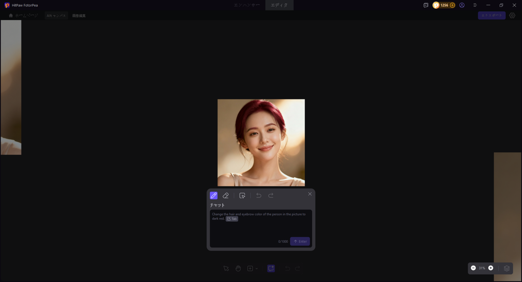Image resolution: width=522 pixels, height=282 pixels.
Task: Select the pointer tool in bottom toolbar
Action: [x=226, y=269]
